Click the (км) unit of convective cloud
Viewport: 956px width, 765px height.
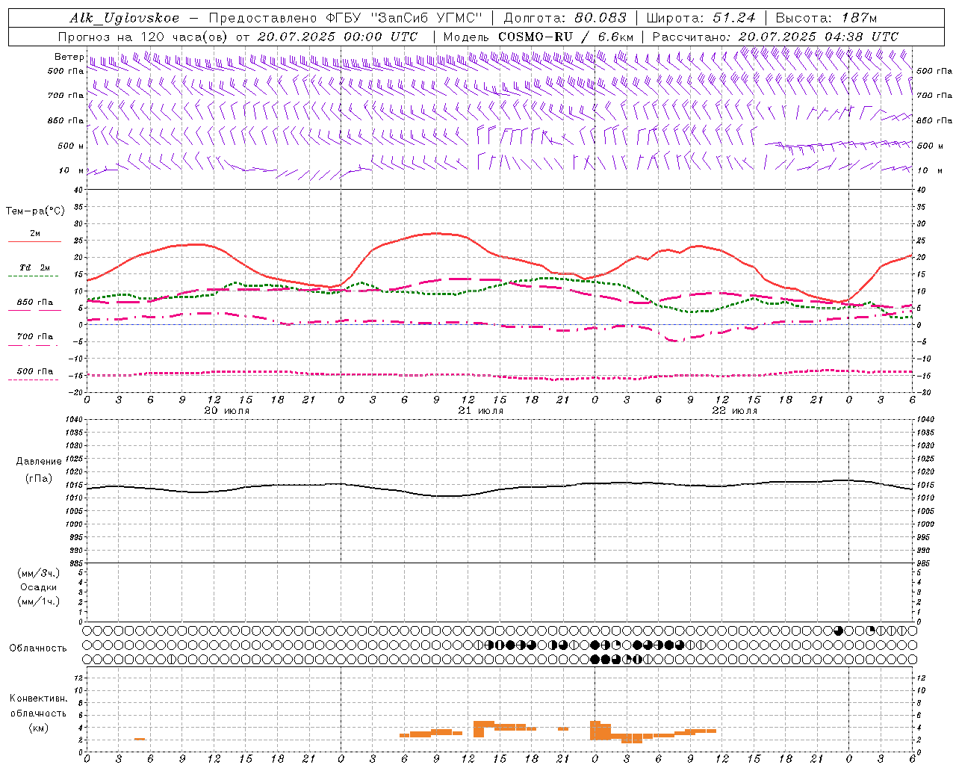(39, 728)
